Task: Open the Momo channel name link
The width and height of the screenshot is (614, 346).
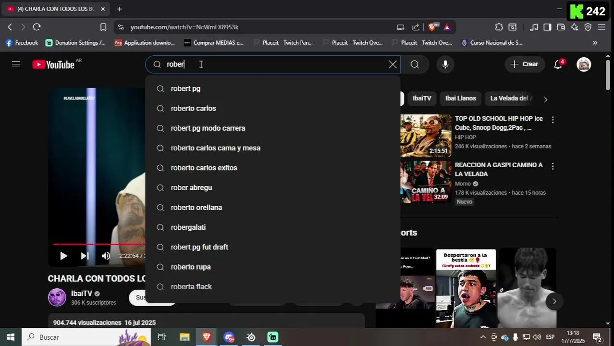Action: [463, 184]
